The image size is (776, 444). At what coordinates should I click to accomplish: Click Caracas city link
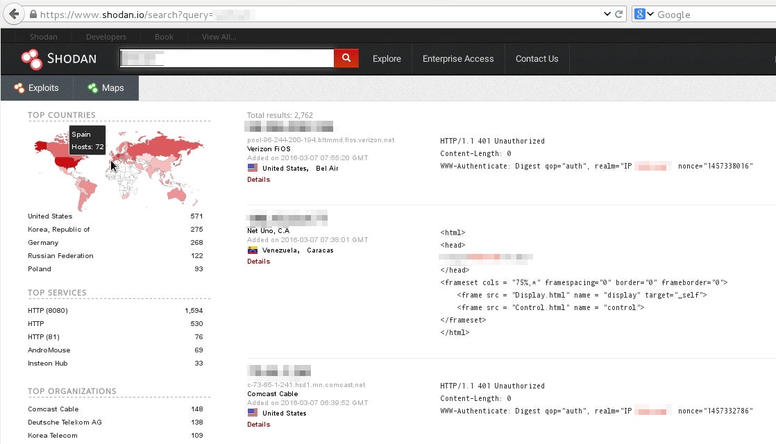(320, 250)
